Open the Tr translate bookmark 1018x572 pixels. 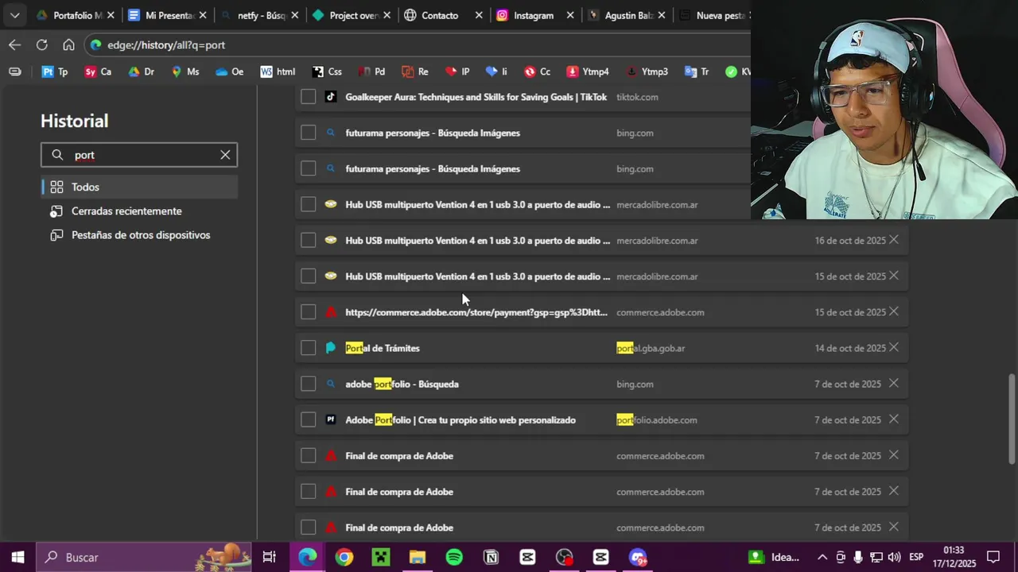pos(697,71)
